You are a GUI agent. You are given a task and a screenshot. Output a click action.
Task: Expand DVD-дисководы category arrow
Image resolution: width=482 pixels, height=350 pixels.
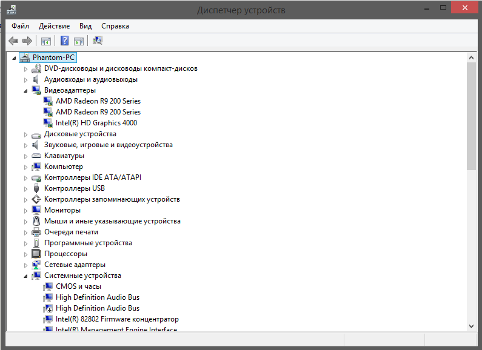25,69
